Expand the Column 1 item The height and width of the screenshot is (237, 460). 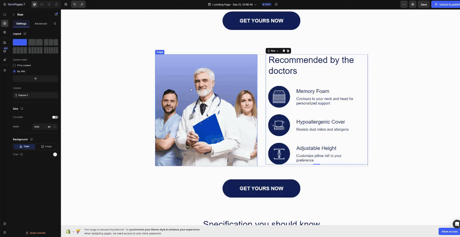tap(35, 95)
